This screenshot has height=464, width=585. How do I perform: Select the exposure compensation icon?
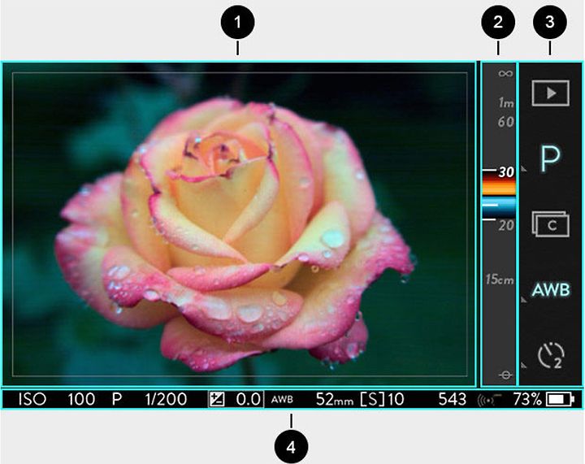click(x=217, y=400)
